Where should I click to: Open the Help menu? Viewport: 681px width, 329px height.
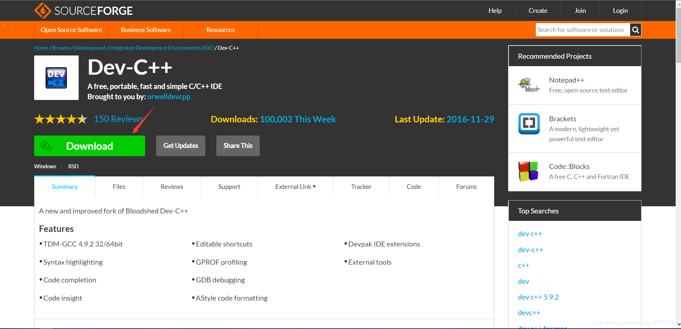pyautogui.click(x=495, y=11)
